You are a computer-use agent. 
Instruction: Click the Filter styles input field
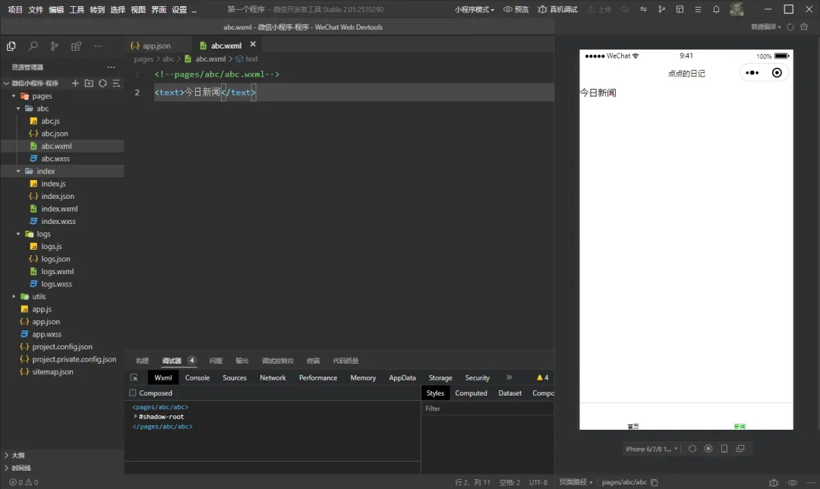tap(488, 409)
